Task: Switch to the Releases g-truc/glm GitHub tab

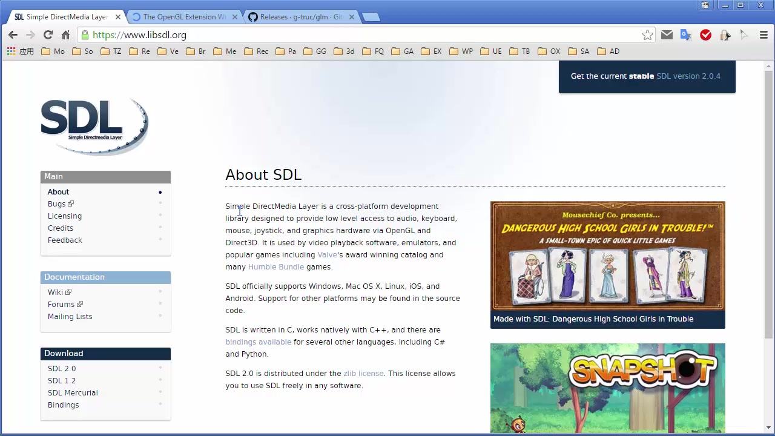Action: (x=300, y=17)
